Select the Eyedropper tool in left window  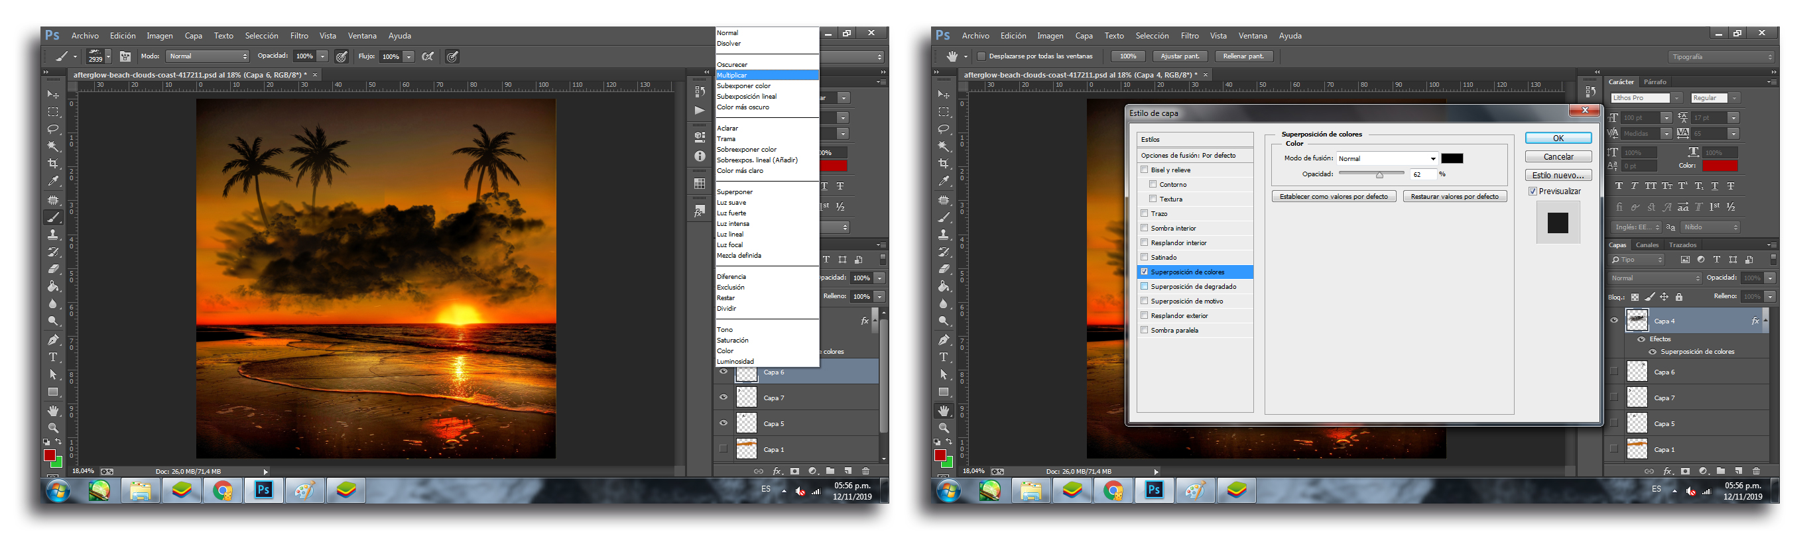coord(53,182)
